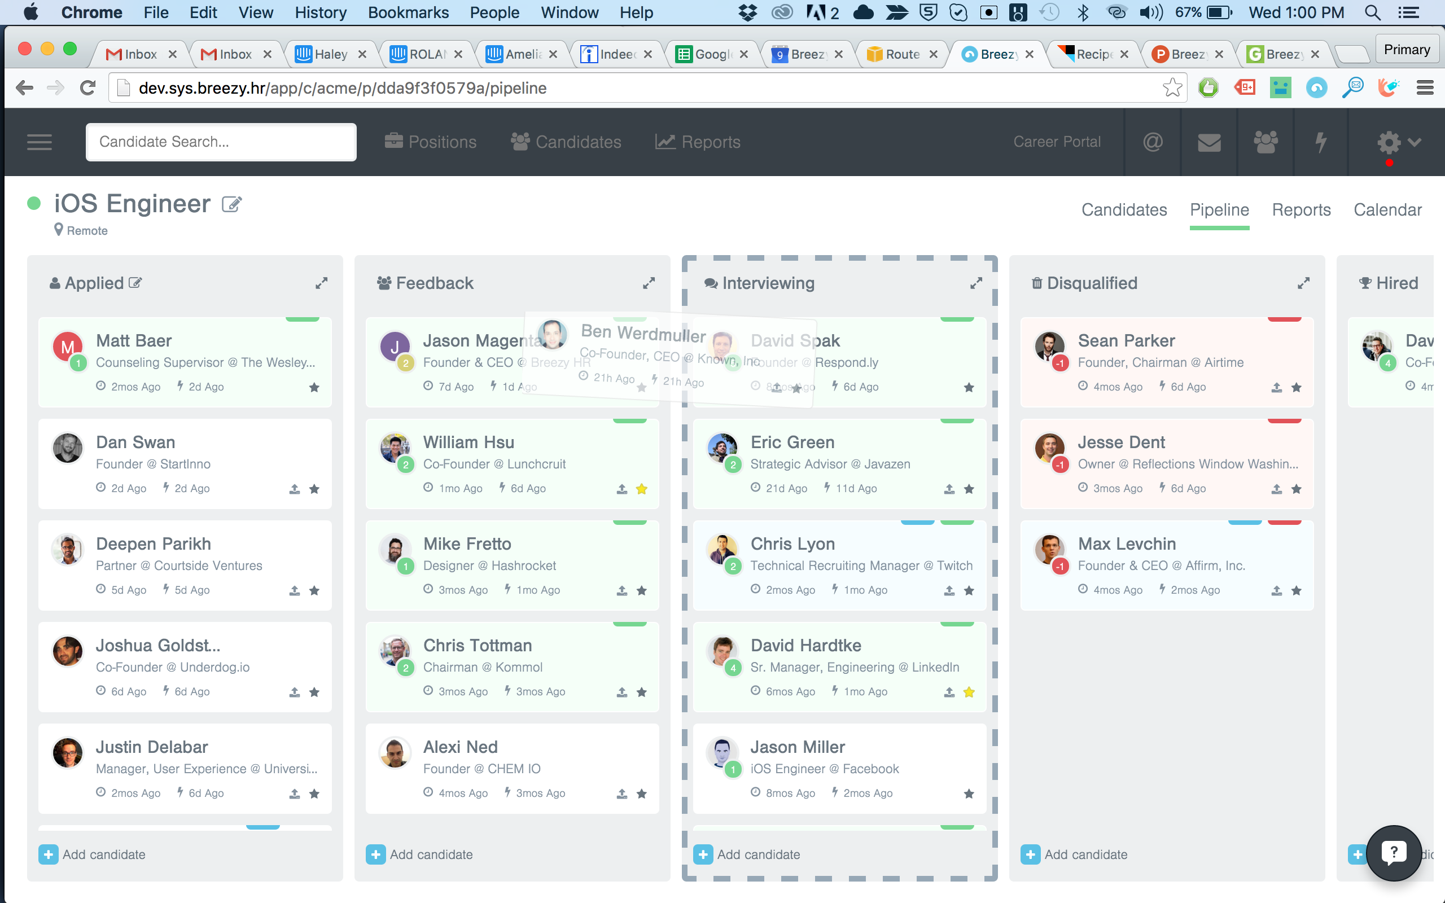Viewport: 1445px width, 903px height.
Task: Open the Career Portal link
Action: pyautogui.click(x=1056, y=142)
